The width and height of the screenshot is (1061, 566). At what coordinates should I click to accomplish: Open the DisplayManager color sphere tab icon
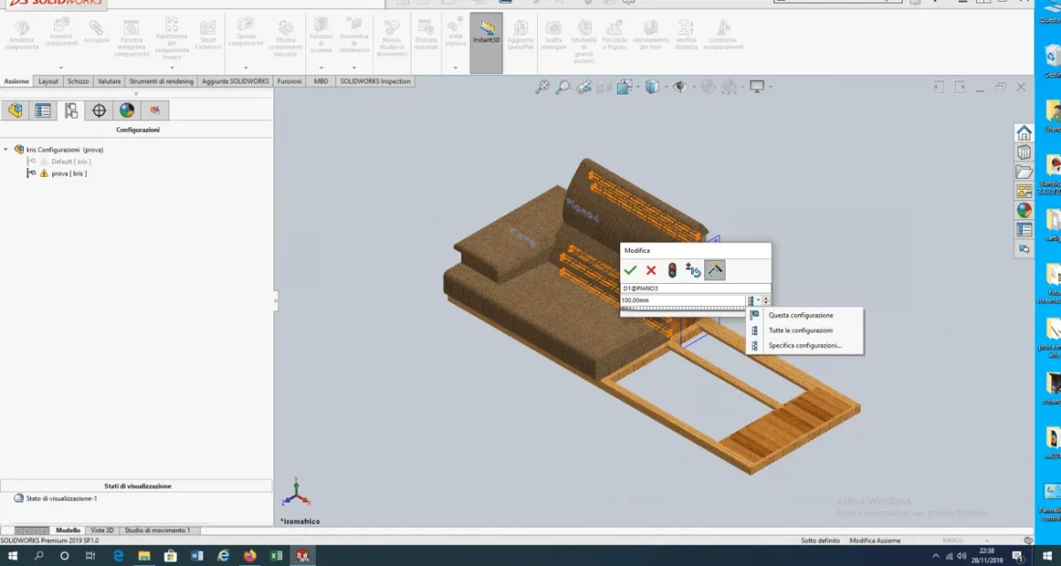coord(127,111)
